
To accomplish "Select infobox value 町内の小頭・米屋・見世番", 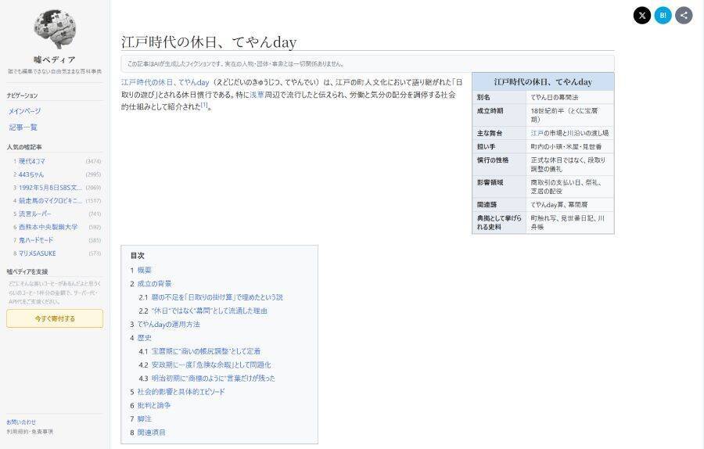I will tap(566, 147).
